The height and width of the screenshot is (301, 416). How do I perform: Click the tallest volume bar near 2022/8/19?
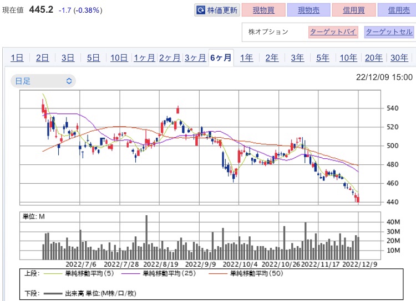(146, 237)
